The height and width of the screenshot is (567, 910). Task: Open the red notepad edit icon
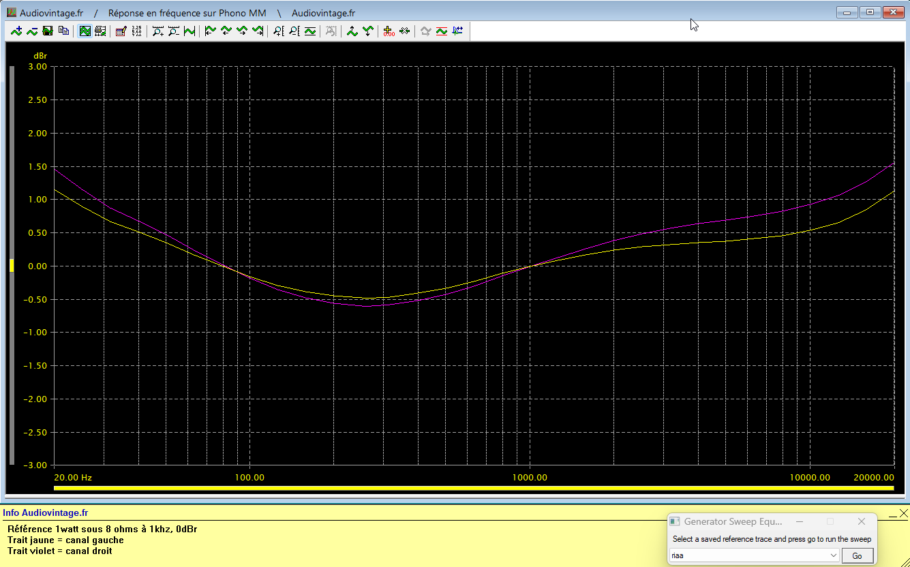(x=121, y=31)
